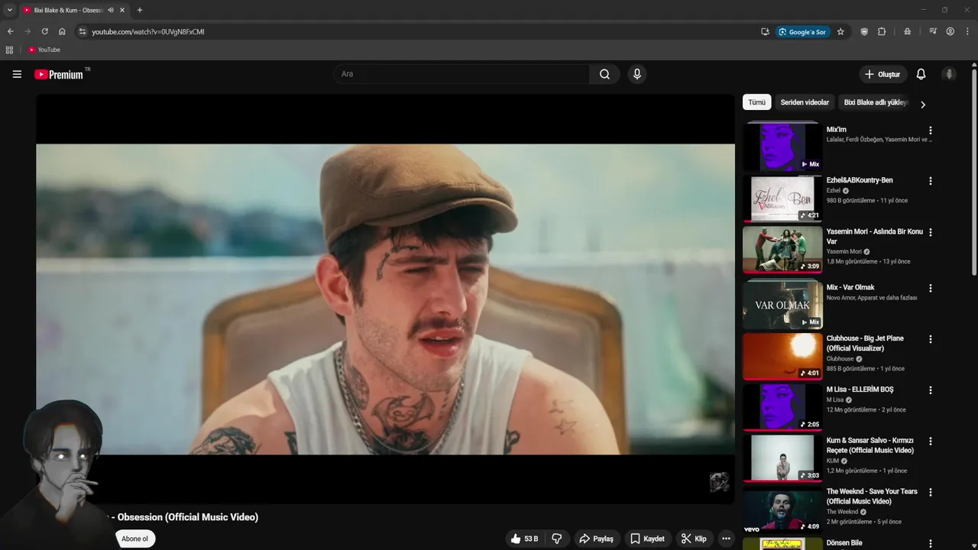This screenshot has height=550, width=978.
Task: Click the Paylaş share button
Action: click(x=596, y=539)
